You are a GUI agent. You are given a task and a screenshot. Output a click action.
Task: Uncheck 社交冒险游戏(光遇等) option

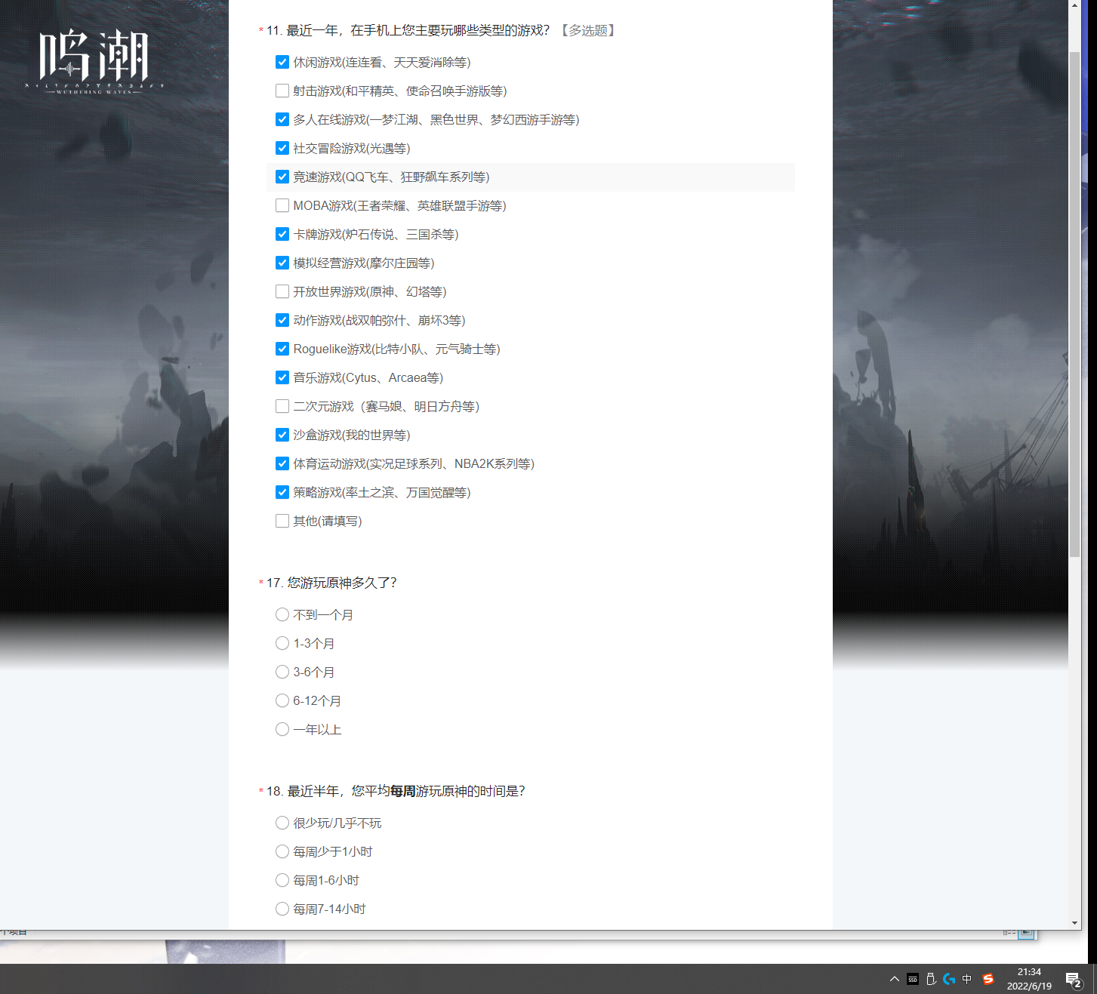[282, 148]
